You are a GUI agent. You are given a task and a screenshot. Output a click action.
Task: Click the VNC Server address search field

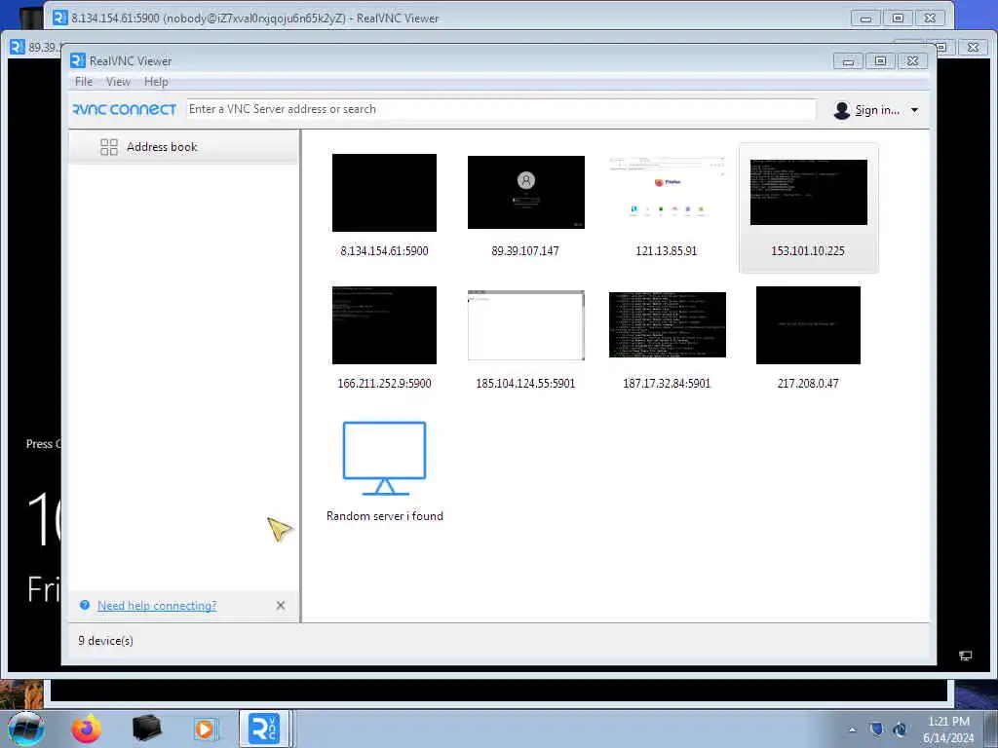500,109
